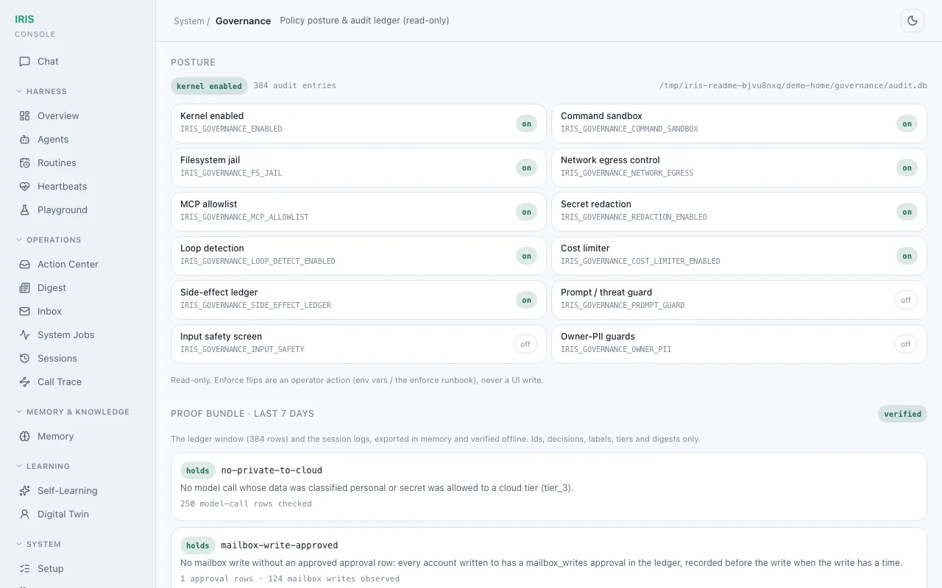This screenshot has height=588, width=942.
Task: Click the Input safety screen off badge
Action: tap(525, 344)
